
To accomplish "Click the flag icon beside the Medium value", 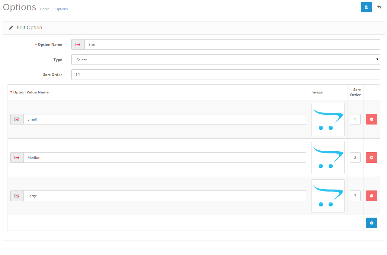I will pyautogui.click(x=17, y=157).
